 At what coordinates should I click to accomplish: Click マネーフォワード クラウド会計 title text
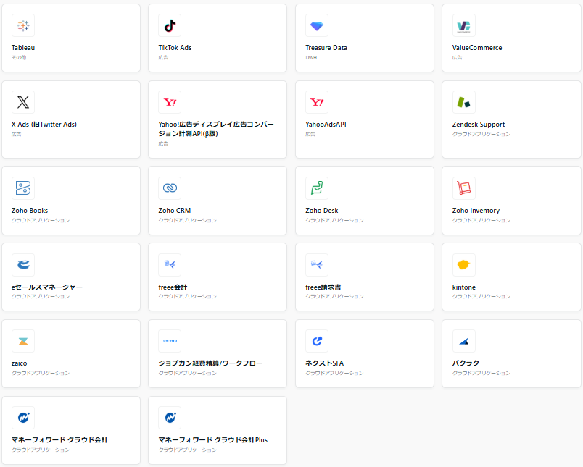pos(59,440)
